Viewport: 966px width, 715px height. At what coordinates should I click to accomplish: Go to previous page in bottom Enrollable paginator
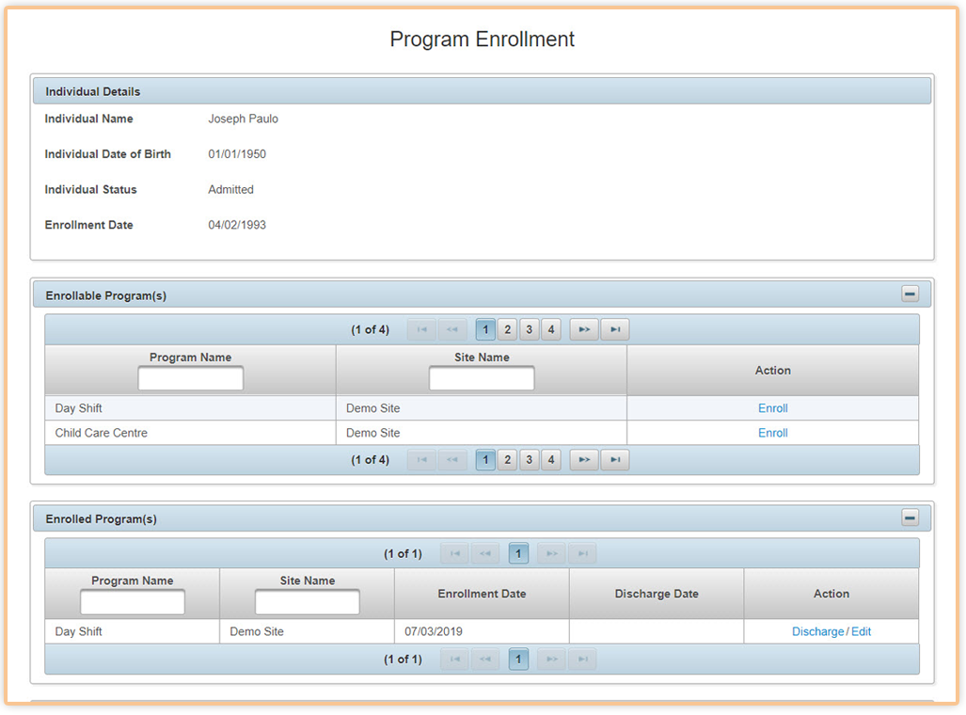452,459
